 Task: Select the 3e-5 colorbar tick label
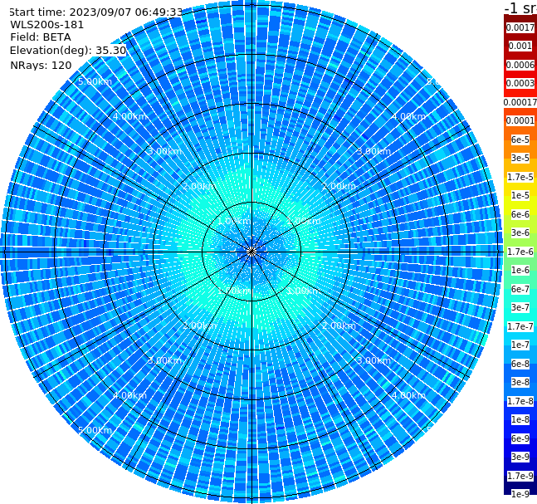pos(520,158)
